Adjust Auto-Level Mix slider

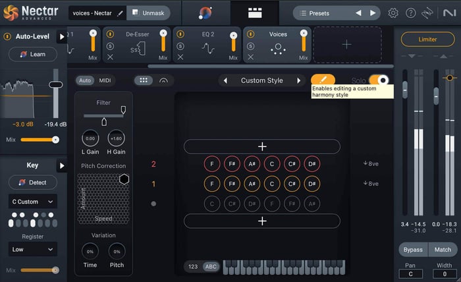[40, 140]
